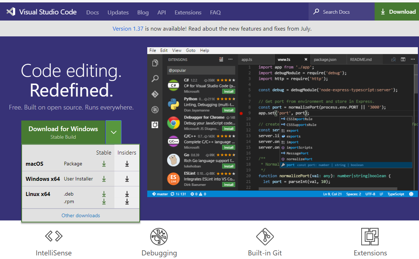Image resolution: width=419 pixels, height=259 pixels.
Task: Open the Docs page from the navigation
Action: [x=92, y=12]
